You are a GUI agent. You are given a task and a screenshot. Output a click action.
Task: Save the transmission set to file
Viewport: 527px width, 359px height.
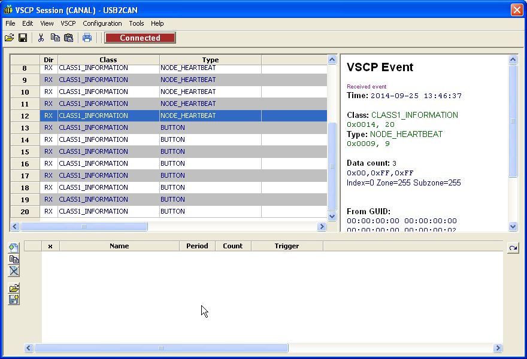(x=14, y=300)
